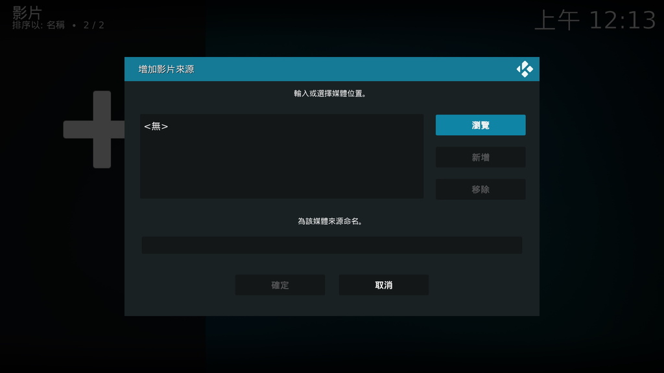The width and height of the screenshot is (664, 373).
Task: Click the Kodi logo in dialog header
Action: (525, 69)
